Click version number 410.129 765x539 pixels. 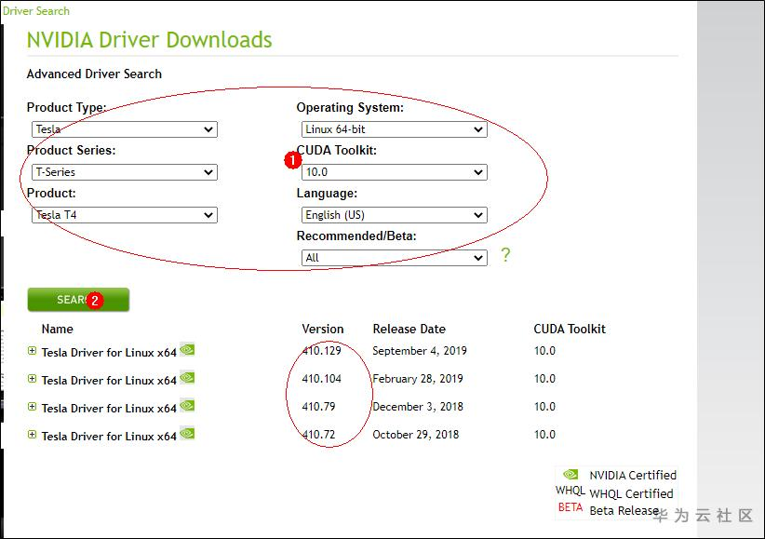[x=321, y=351]
